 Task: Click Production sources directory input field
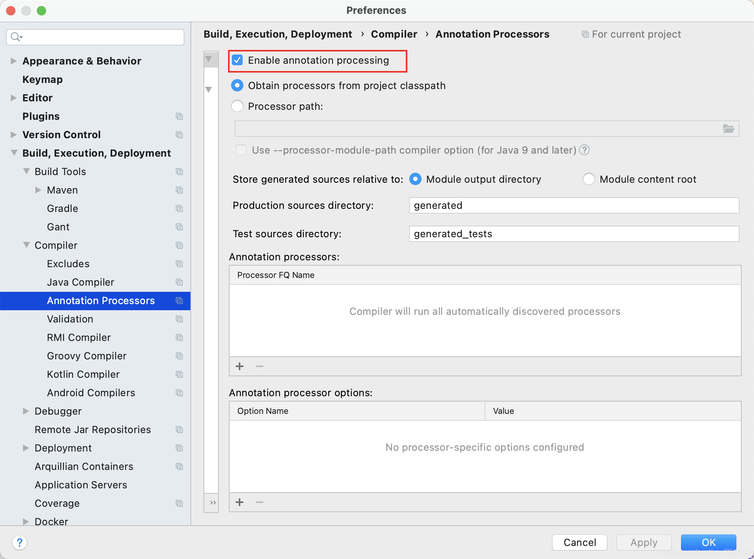[x=574, y=205]
